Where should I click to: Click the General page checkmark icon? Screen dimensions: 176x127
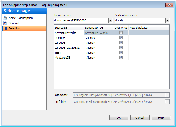point(5,23)
